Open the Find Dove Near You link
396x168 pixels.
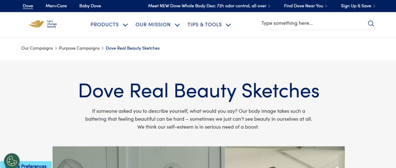coord(306,6)
